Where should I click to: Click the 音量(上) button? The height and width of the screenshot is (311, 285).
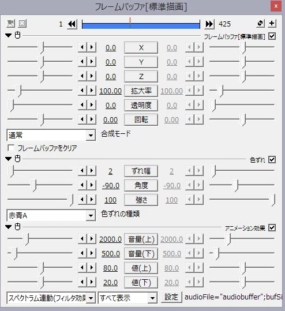(141, 239)
